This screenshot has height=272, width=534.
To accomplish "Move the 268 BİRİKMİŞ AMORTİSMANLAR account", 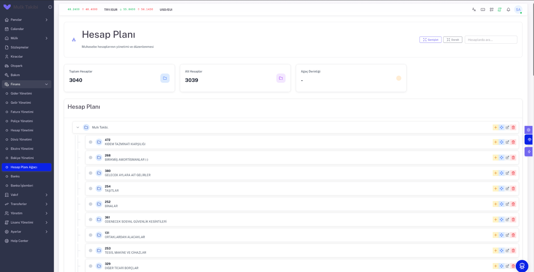I will pos(501,158).
